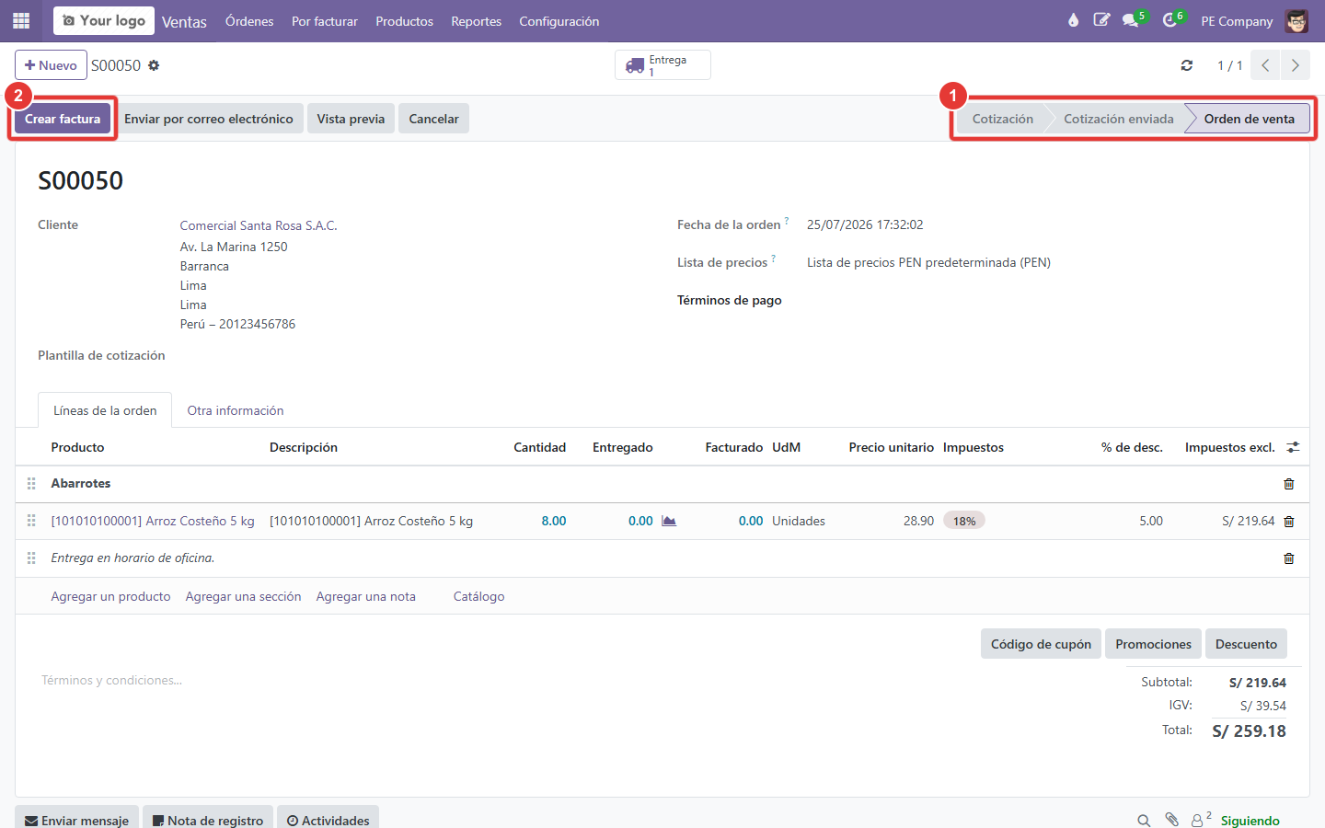
Task: Show the forecast chart icon beside Entregado
Action: [669, 521]
